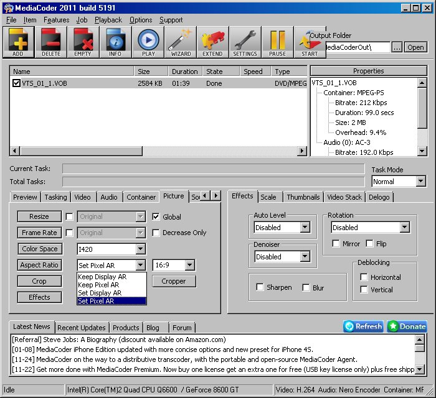This screenshot has height=398, width=436.
Task: Click the Output Folder path field
Action: pos(357,47)
